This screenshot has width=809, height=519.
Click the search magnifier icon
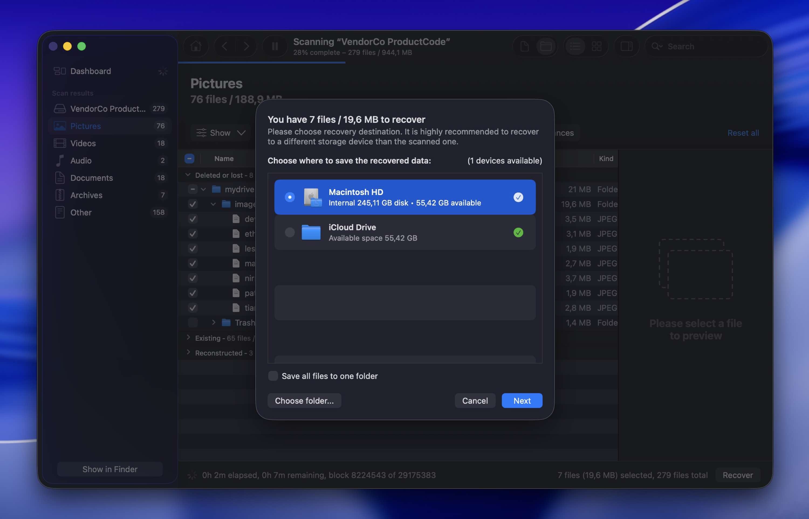pyautogui.click(x=656, y=46)
